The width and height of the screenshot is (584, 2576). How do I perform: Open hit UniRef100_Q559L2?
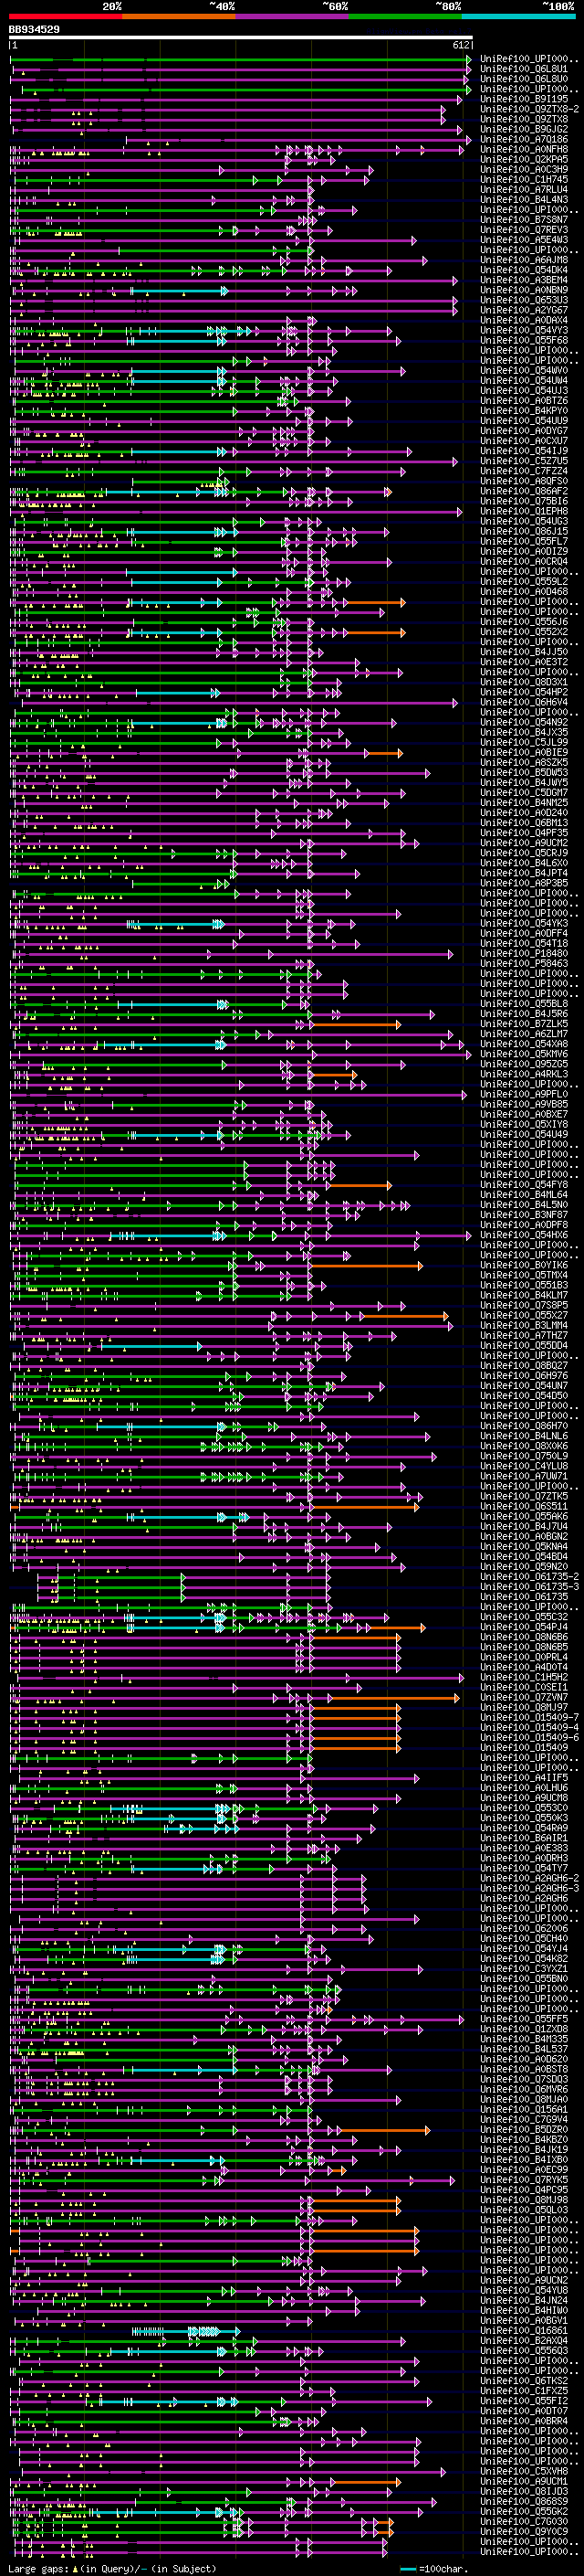524,581
